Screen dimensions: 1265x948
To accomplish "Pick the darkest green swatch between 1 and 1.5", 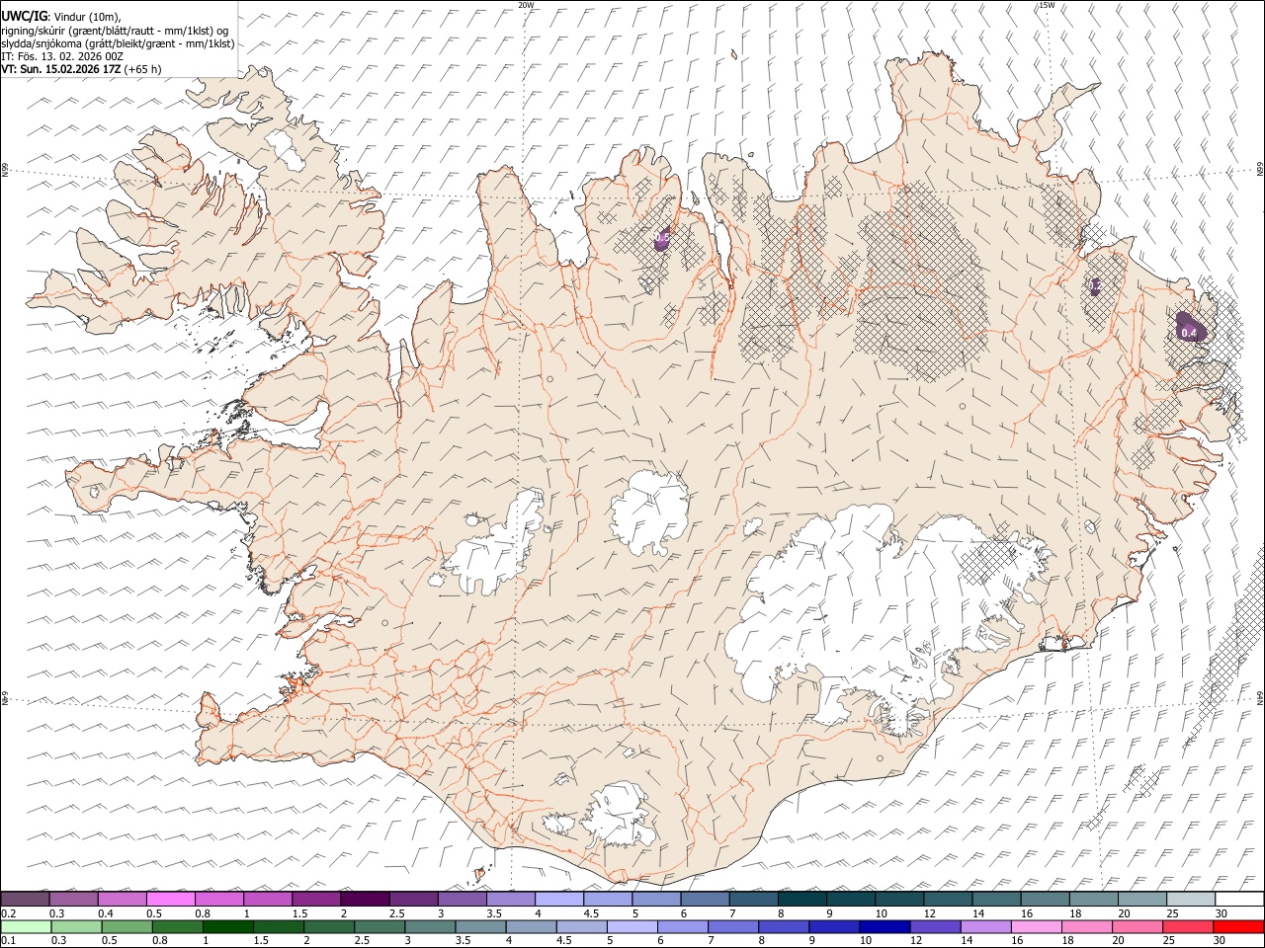I will click(x=228, y=926).
